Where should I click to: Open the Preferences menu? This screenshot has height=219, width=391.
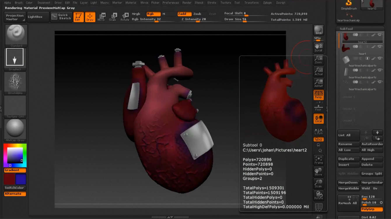click(170, 3)
